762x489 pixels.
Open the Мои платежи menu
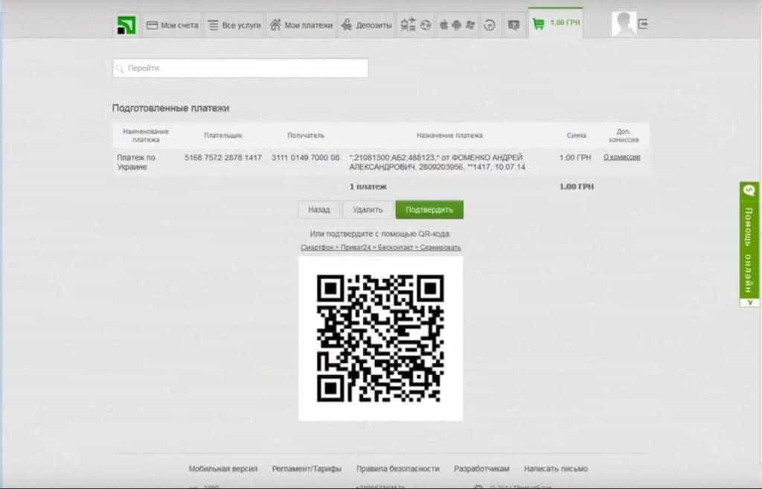pyautogui.click(x=308, y=22)
